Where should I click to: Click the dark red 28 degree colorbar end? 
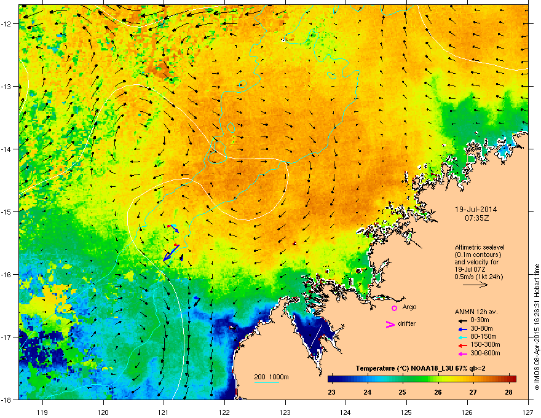tap(513, 379)
